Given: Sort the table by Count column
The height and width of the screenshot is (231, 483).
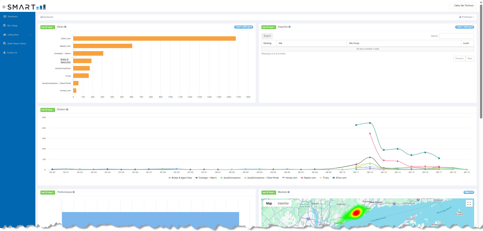Looking at the screenshot, I should [x=467, y=43].
